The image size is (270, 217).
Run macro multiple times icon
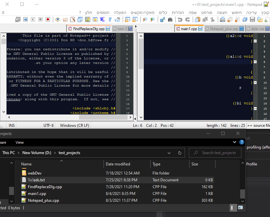click(x=25, y=19)
